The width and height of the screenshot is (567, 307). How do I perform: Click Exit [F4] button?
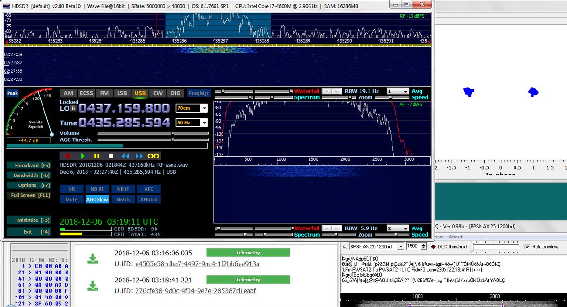[30, 232]
